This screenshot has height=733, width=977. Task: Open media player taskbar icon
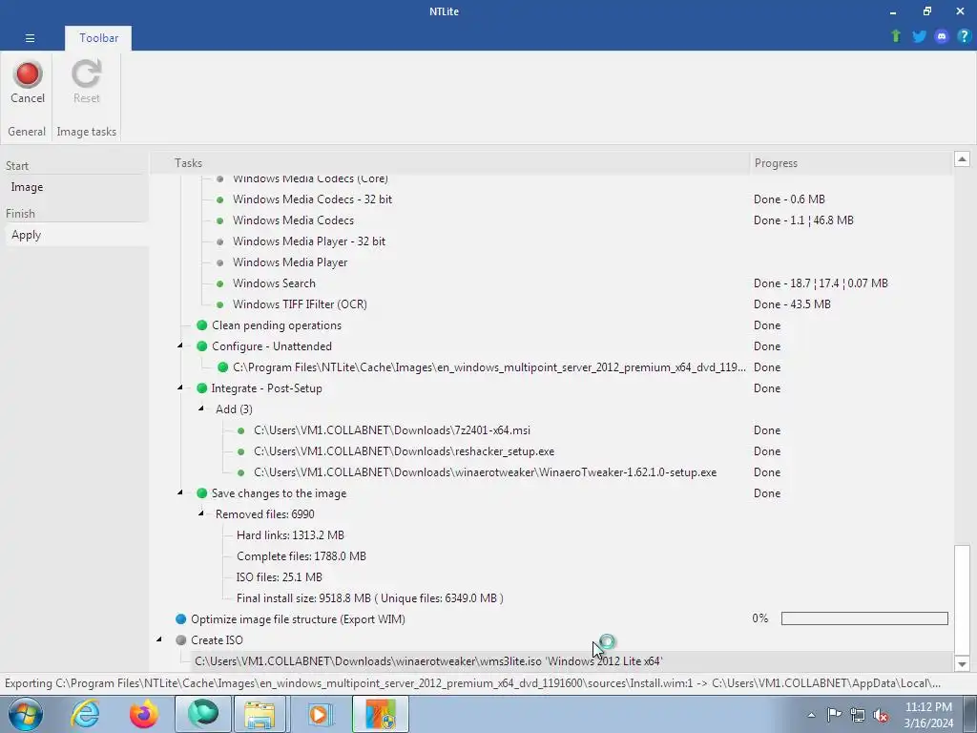point(319,714)
